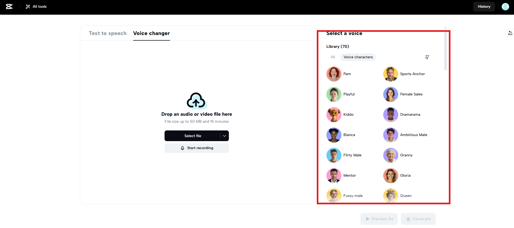This screenshot has width=514, height=228.
Task: Open the All tools menu
Action: click(36, 7)
